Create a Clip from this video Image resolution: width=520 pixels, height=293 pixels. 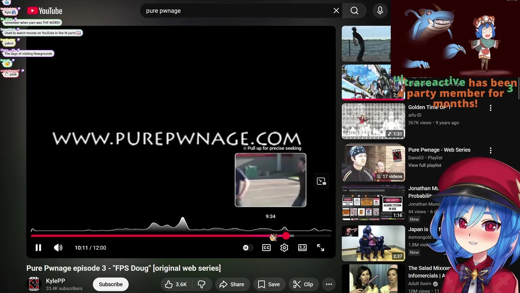(303, 284)
